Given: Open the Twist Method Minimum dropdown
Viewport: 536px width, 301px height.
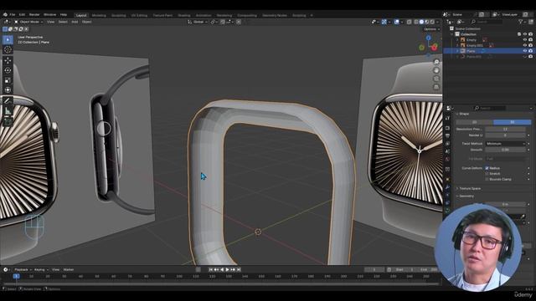Looking at the screenshot, I should [x=505, y=144].
